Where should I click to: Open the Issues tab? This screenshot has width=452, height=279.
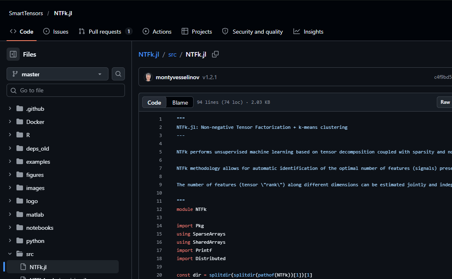pos(55,32)
